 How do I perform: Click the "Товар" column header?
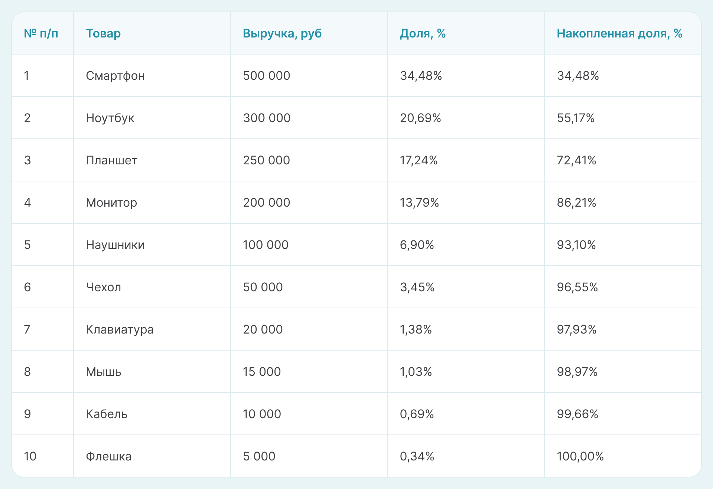[103, 33]
